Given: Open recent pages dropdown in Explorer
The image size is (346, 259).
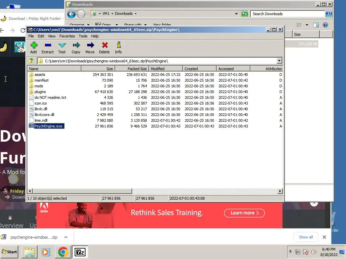Looking at the screenshot, I should pos(88,14).
